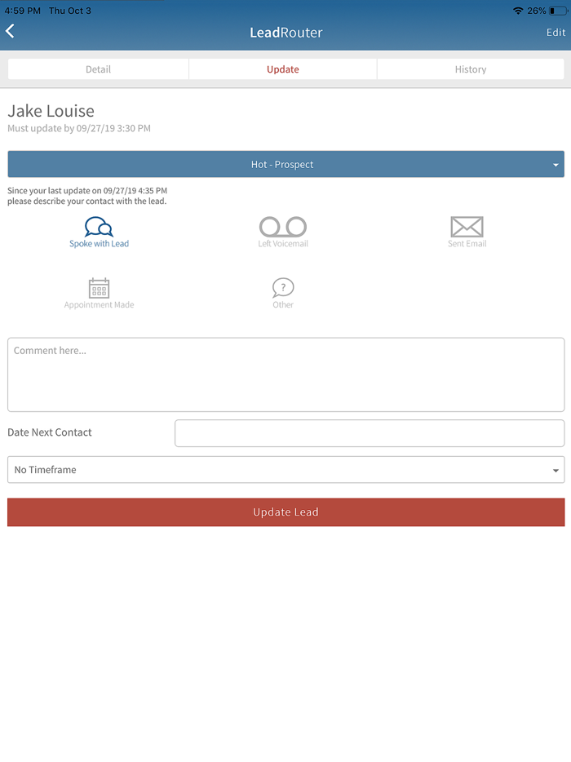Open the Hot - Prospect status dropdown
Viewport: 571px width, 762px height.
click(285, 164)
